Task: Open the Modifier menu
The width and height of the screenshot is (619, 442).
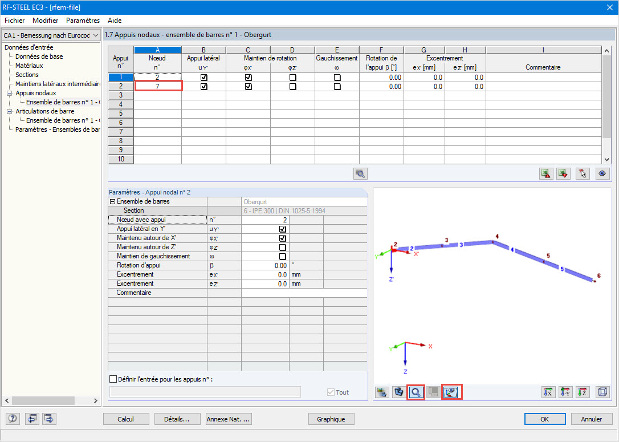Action: 46,21
